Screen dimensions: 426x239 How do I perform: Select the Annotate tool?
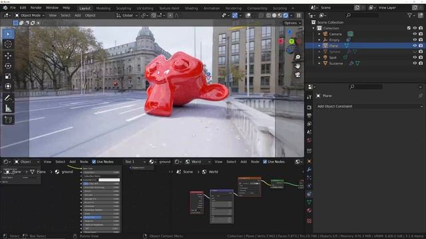8,98
